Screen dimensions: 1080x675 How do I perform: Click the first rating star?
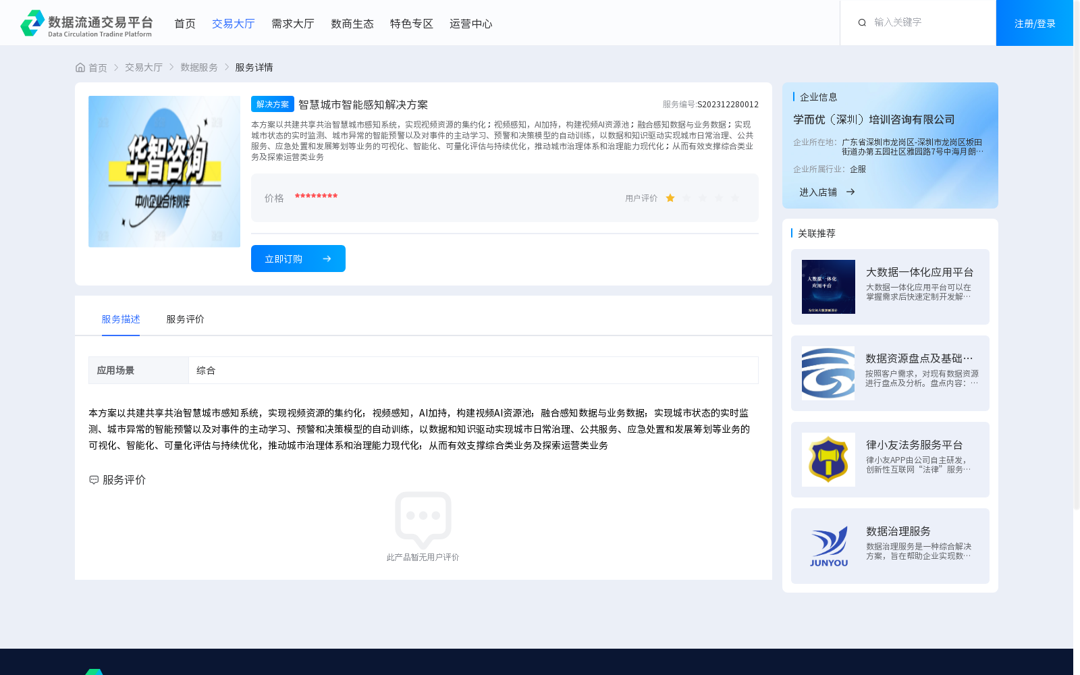[670, 198]
